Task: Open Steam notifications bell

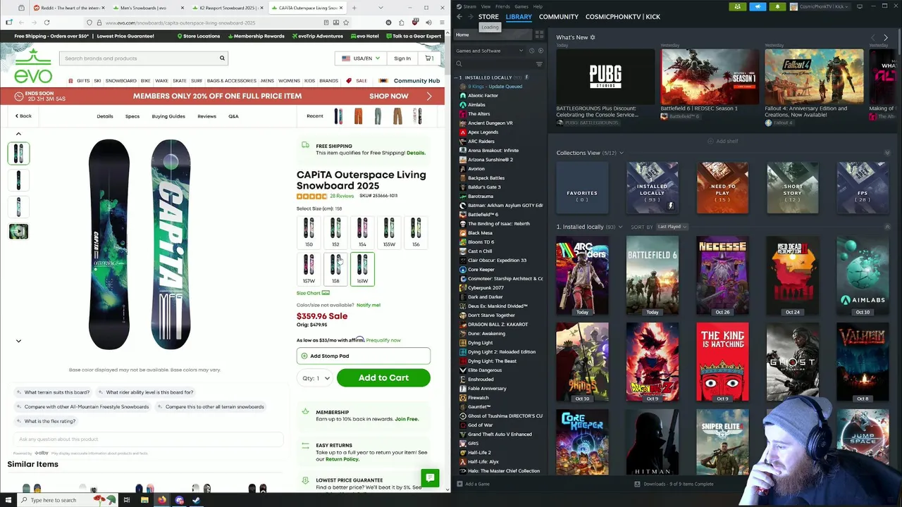Action: click(778, 6)
